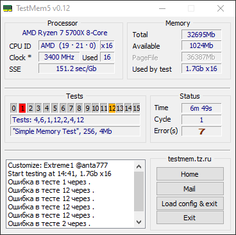Select test indicator box 2

click(x=30, y=108)
